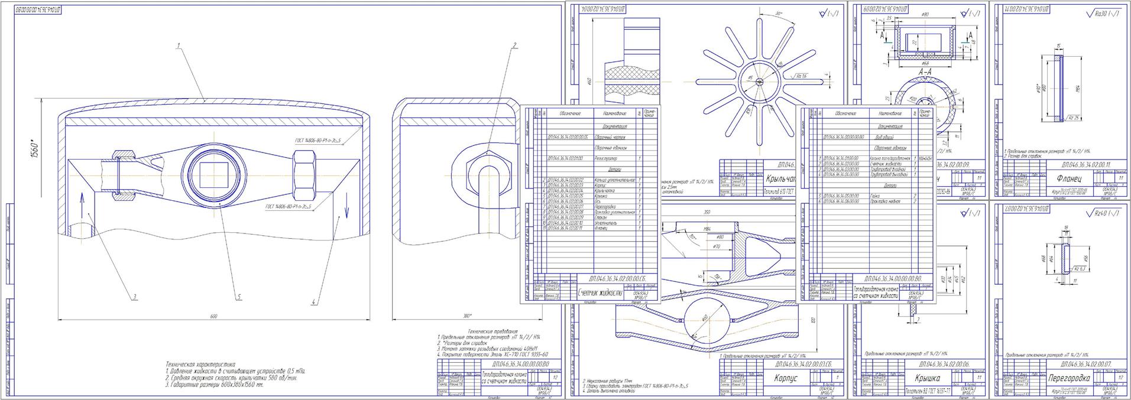This screenshot has width=1131, height=400.
Task: Click 'Документация' heading in the left specification
Action: pos(615,126)
